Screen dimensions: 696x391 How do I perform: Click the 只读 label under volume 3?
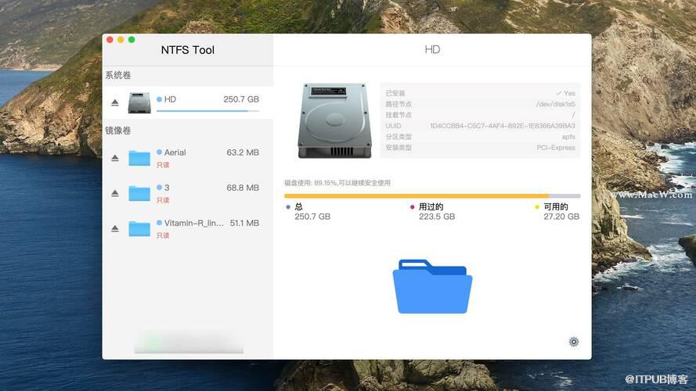pyautogui.click(x=163, y=200)
